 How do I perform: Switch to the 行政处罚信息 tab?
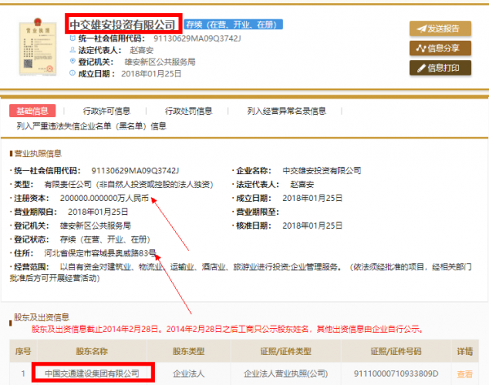click(188, 111)
